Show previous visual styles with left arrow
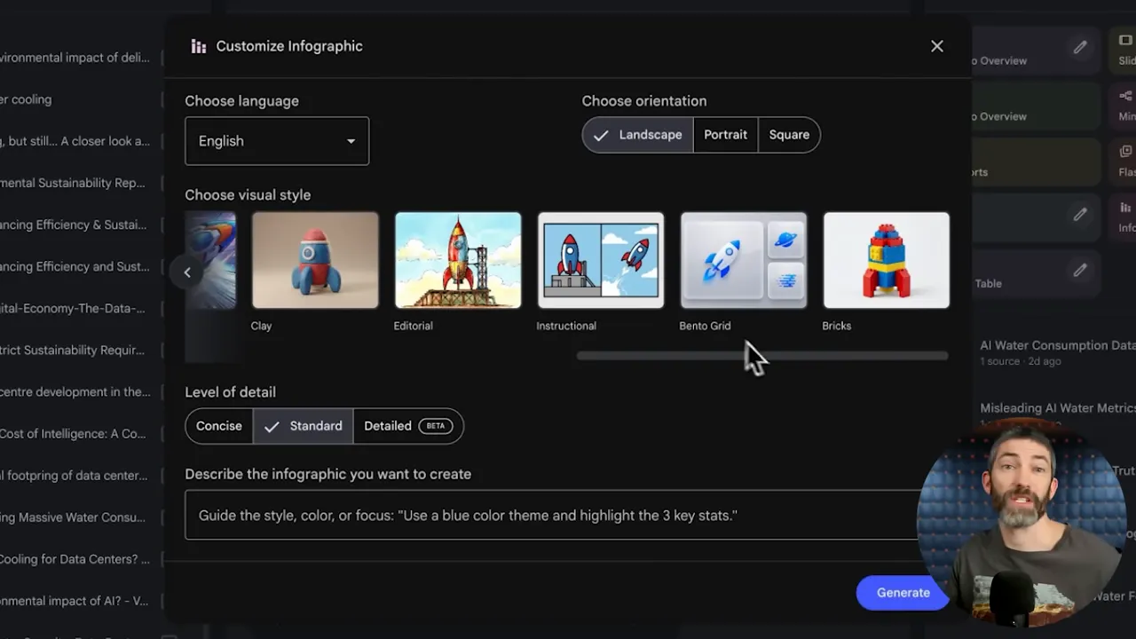 [x=187, y=272]
